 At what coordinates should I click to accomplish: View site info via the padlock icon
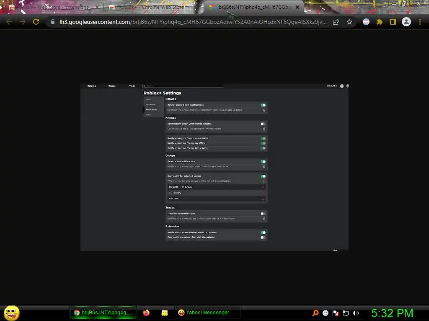point(52,22)
